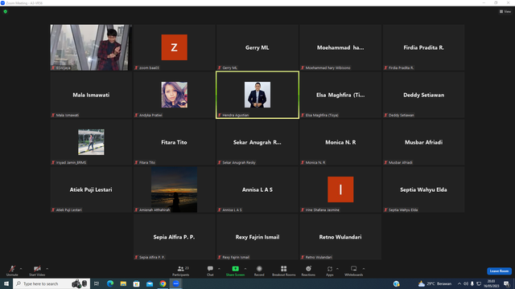The image size is (515, 289).
Task: Click the Mala Ismawati participant tile
Action: point(91,95)
